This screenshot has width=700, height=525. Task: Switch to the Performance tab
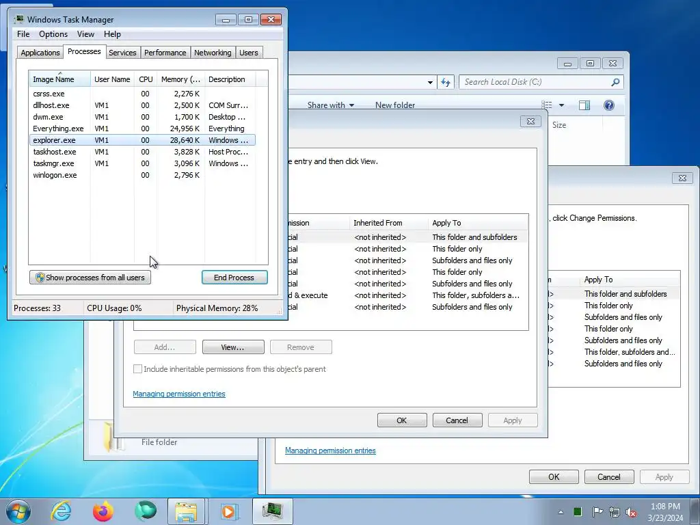165,52
